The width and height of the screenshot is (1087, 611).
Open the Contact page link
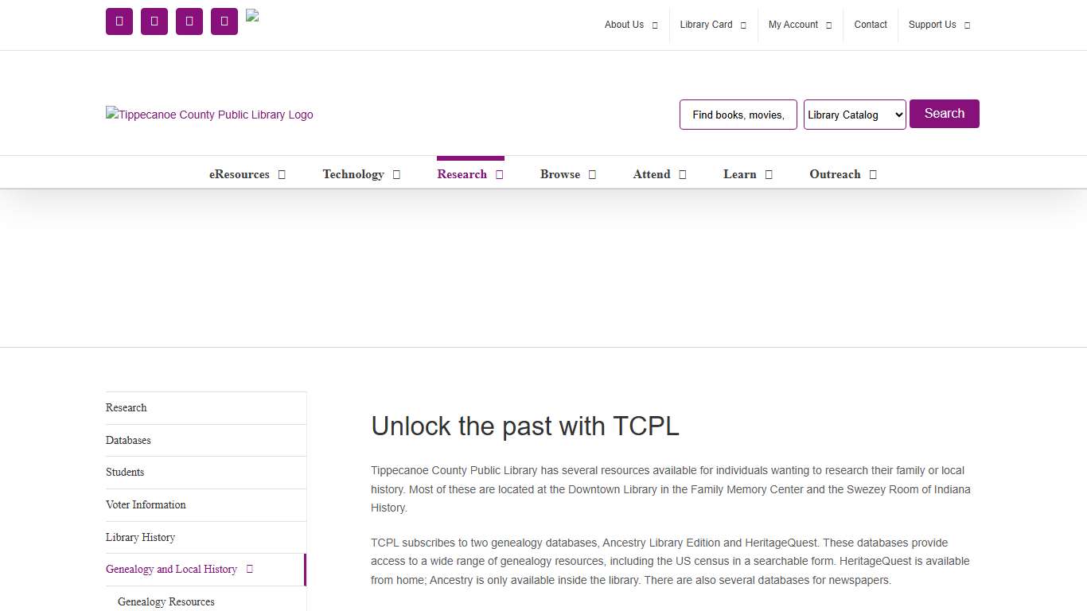tap(871, 25)
